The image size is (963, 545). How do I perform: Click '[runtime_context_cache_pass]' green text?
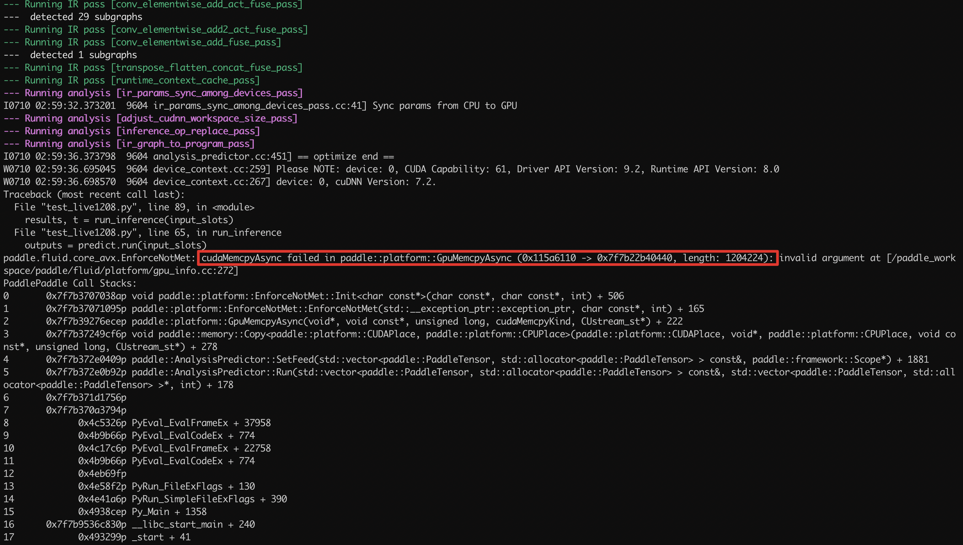tap(185, 80)
